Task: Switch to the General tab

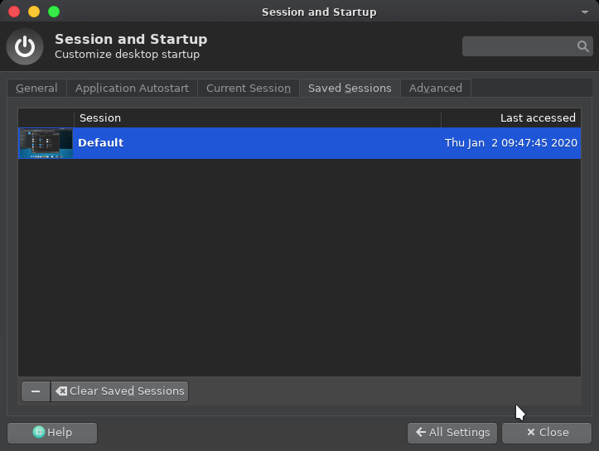Action: 36,88
